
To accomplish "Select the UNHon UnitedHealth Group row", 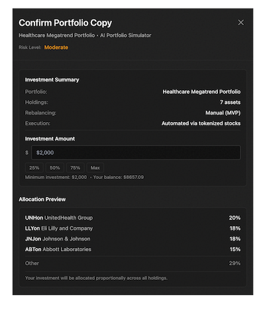I will (x=132, y=218).
